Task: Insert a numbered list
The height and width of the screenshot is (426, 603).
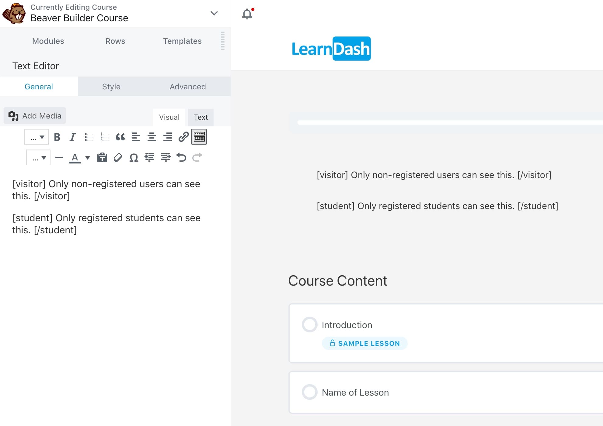Action: pyautogui.click(x=104, y=137)
